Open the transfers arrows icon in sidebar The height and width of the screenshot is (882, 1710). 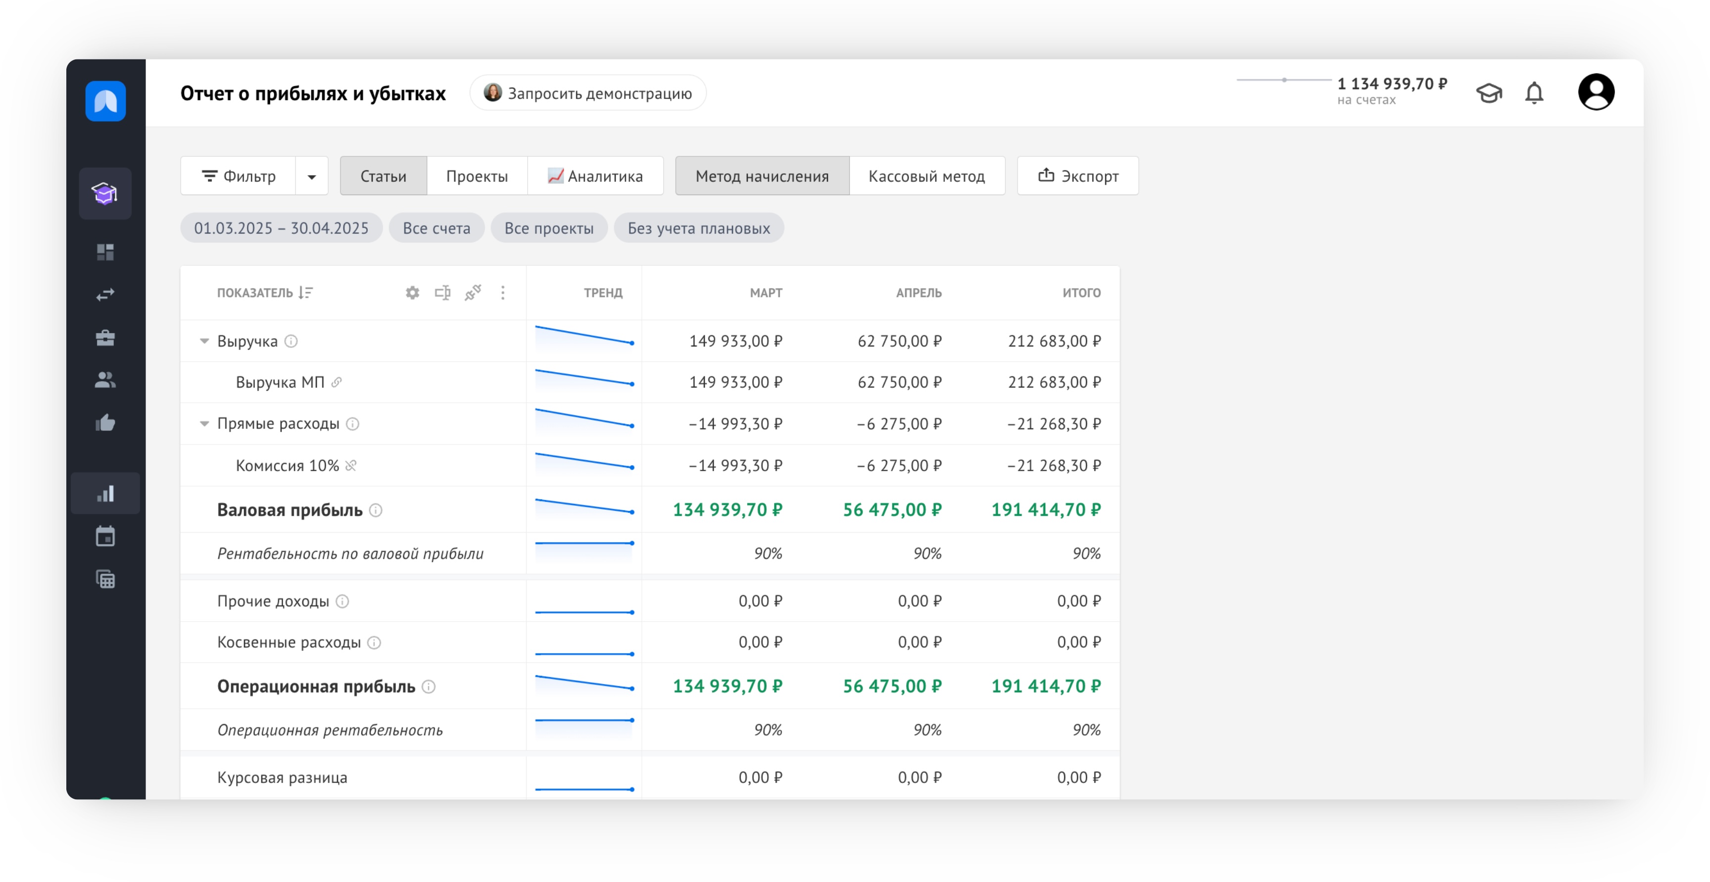coord(105,294)
